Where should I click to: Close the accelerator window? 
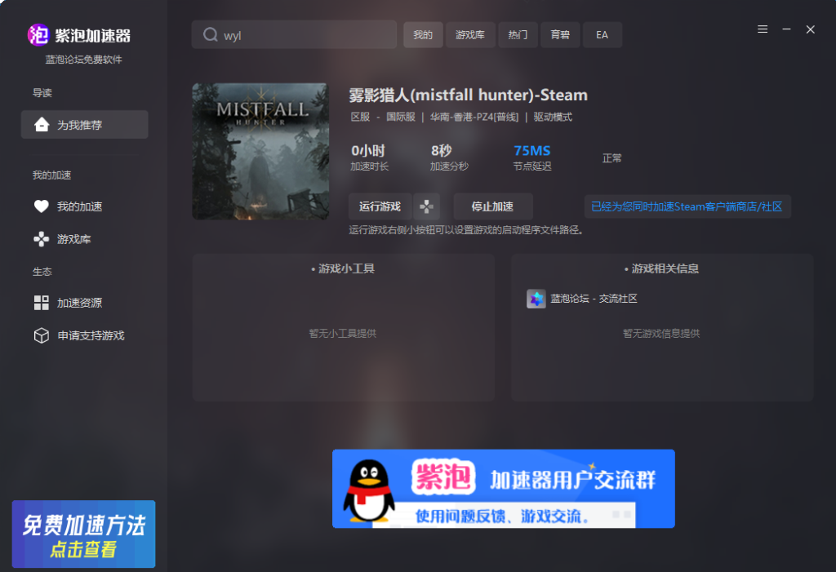[x=811, y=29]
